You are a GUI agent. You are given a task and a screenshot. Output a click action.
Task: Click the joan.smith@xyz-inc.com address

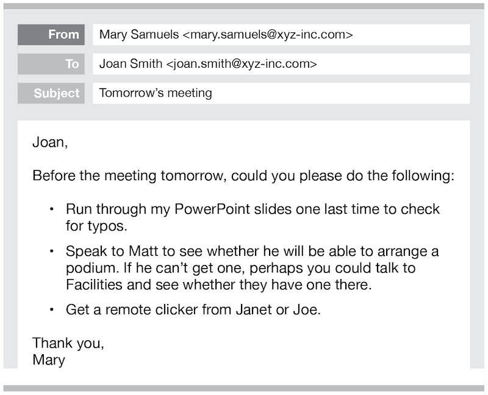coord(242,64)
